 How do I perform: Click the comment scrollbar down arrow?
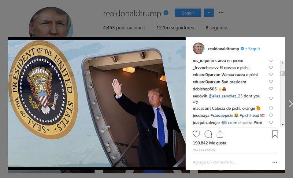coord(282,124)
